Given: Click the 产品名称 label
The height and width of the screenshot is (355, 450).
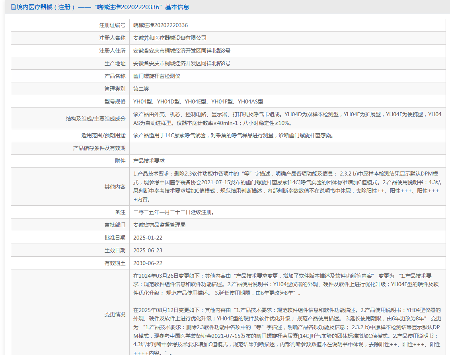Looking at the screenshot, I should point(115,76).
